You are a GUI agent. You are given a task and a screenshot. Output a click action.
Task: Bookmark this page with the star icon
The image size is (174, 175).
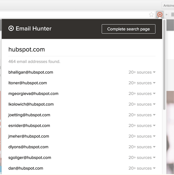(x=151, y=15)
